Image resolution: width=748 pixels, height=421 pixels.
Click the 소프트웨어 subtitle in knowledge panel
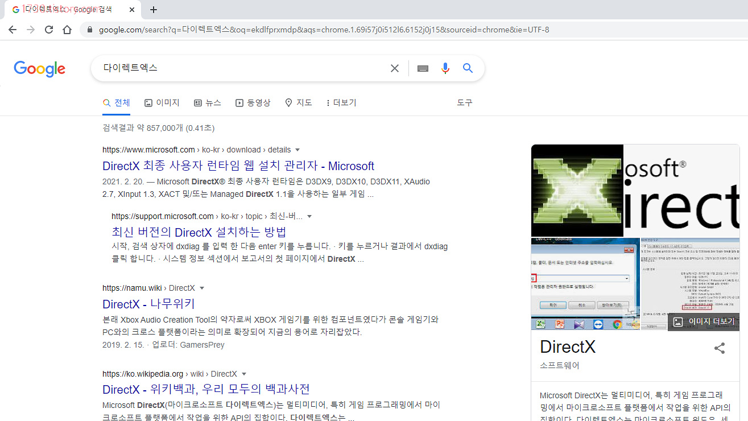click(x=560, y=366)
